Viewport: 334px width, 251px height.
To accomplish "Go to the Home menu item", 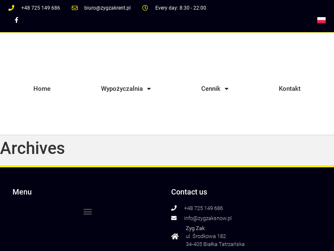I will point(42,89).
